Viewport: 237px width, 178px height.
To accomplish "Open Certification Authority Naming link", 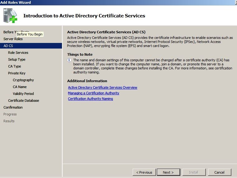I will (90, 99).
